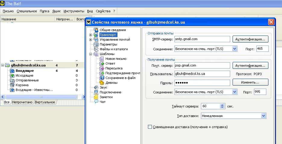Click the POP port 995 field

[260, 92]
